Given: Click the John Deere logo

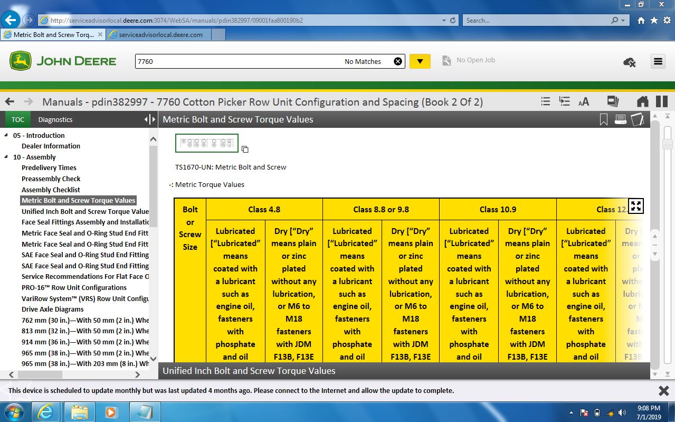Looking at the screenshot, I should click(63, 61).
